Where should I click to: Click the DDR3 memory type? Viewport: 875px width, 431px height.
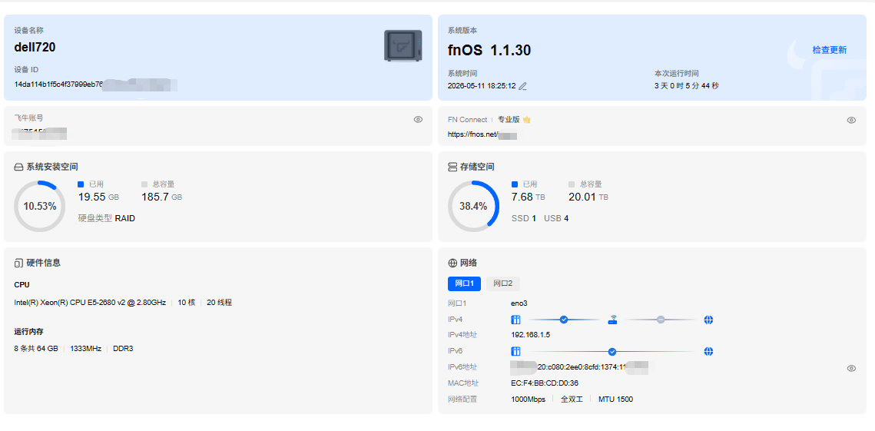click(x=123, y=348)
